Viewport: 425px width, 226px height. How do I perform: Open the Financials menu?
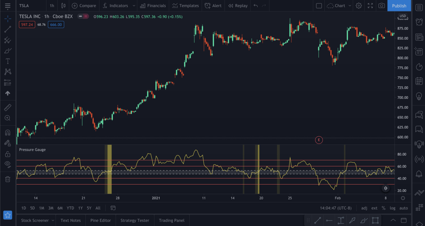(153, 5)
